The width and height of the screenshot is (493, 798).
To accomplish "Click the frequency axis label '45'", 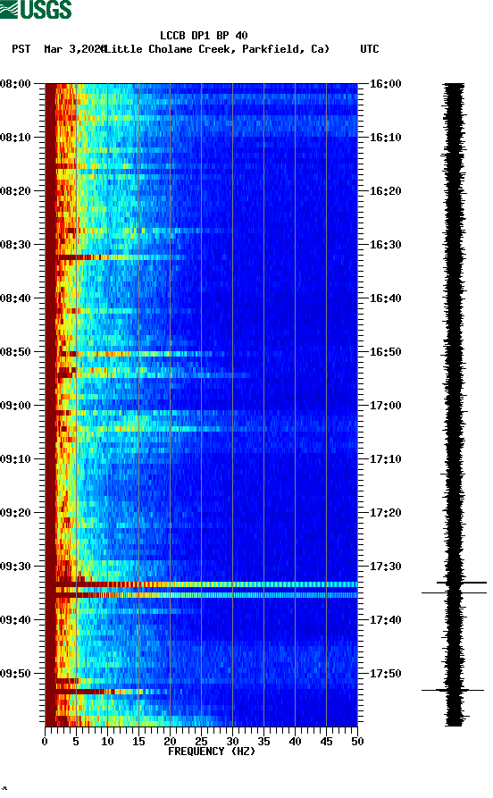I will point(326,742).
